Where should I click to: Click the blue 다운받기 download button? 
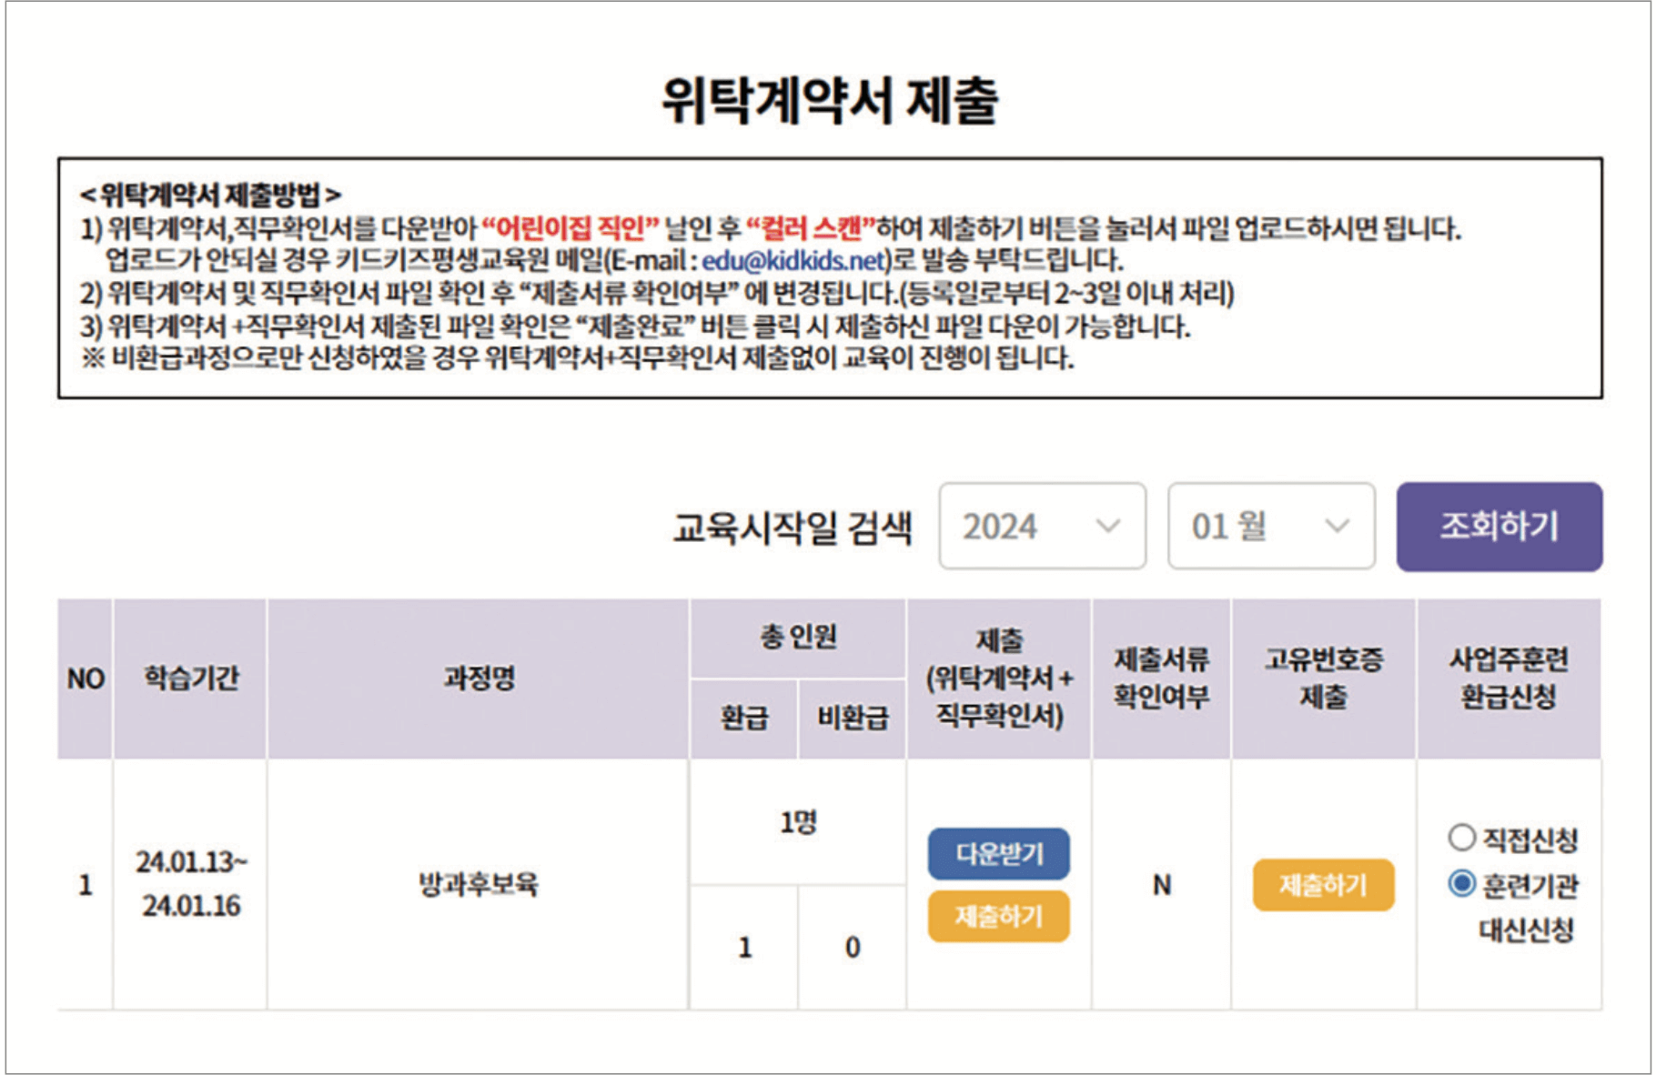[998, 856]
